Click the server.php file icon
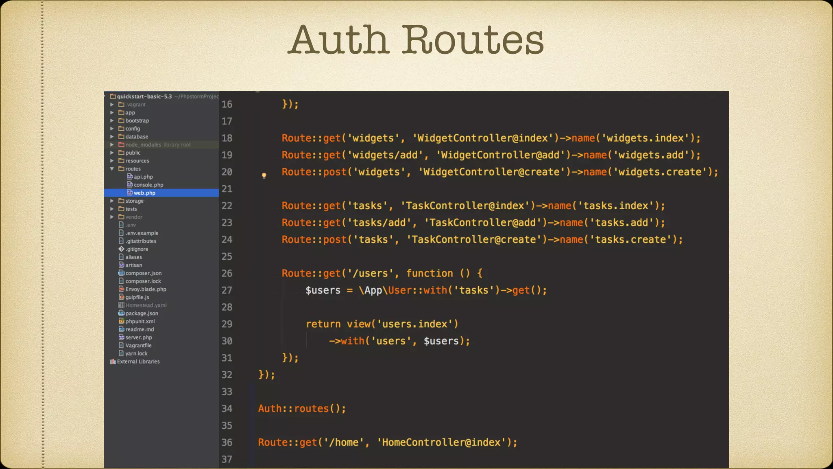This screenshot has width=833, height=469. [x=121, y=338]
